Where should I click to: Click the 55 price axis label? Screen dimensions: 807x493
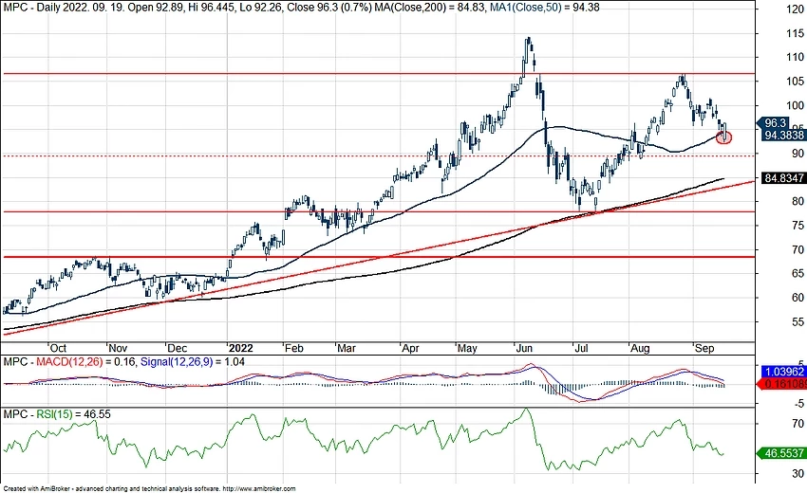tap(798, 321)
